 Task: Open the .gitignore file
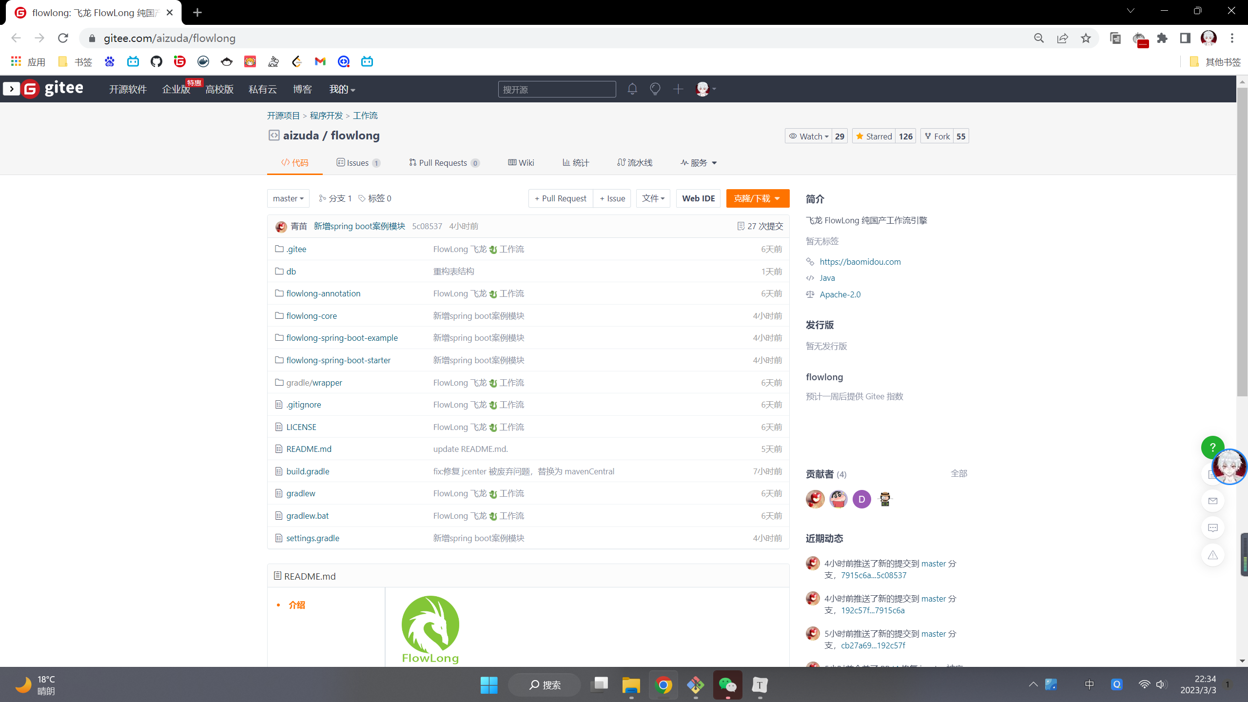tap(303, 405)
